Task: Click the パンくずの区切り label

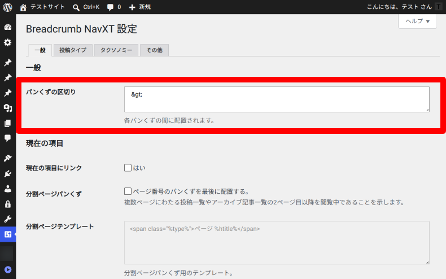Action: (51, 92)
